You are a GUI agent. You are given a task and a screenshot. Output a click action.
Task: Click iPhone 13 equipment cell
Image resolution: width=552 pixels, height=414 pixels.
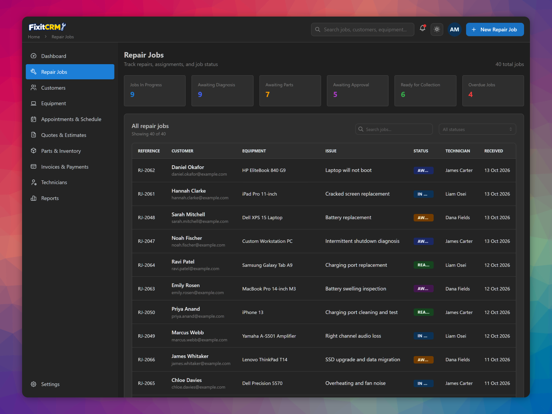tap(253, 312)
